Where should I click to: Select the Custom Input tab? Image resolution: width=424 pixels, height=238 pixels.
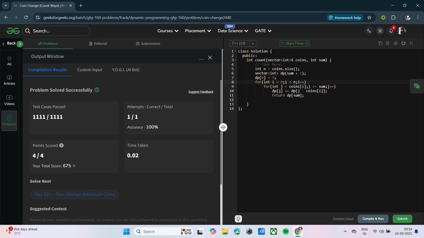click(x=90, y=70)
